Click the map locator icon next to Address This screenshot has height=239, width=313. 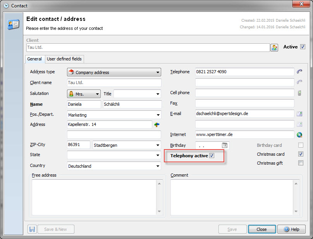(x=157, y=124)
